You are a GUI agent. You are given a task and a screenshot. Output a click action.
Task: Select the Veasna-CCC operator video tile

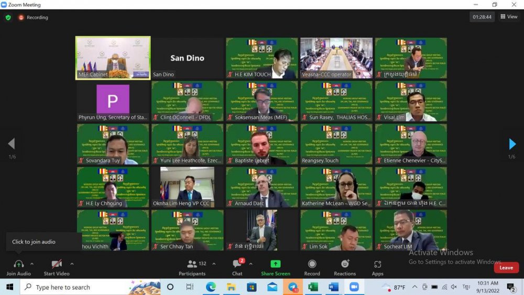pyautogui.click(x=336, y=58)
